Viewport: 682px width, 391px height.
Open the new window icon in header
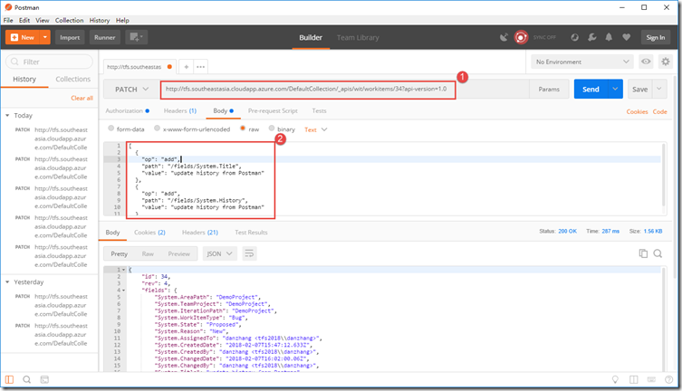tap(137, 37)
